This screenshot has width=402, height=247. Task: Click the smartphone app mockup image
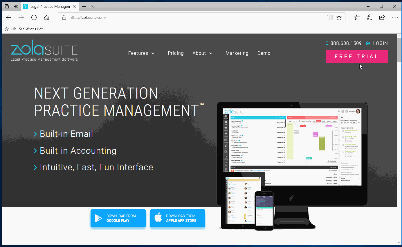[264, 211]
